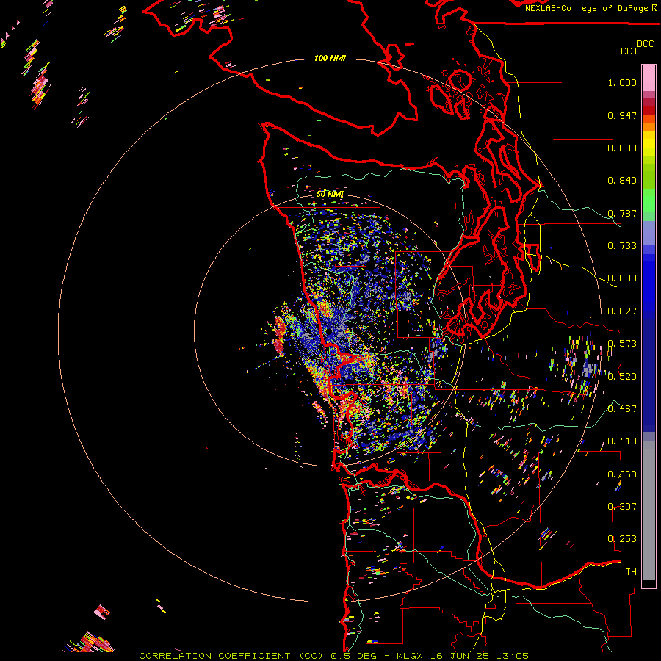Screen dimensions: 661x661
Task: Click the TH threshold label
Action: click(x=631, y=571)
